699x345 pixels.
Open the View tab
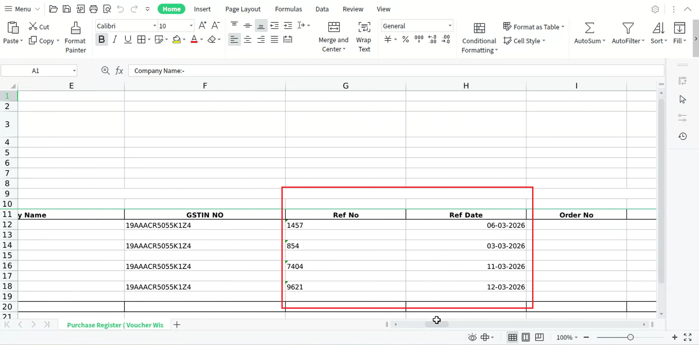click(x=383, y=9)
